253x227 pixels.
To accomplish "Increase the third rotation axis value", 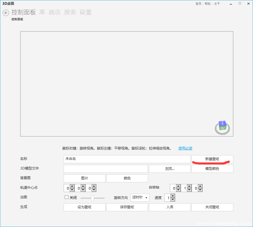I will pyautogui.click(x=200, y=186).
